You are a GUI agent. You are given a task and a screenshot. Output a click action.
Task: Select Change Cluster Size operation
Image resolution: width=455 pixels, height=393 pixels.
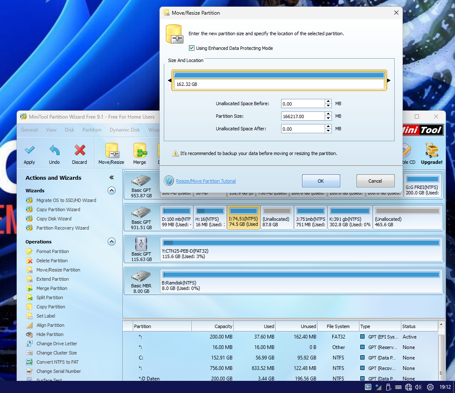click(57, 353)
